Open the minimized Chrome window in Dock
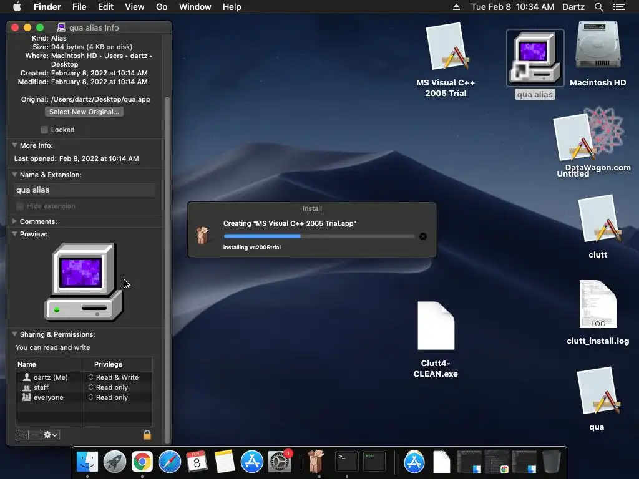Screen dimensions: 639x479 (x=496, y=462)
